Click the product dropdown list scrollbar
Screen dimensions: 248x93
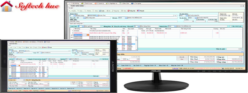click(x=136, y=43)
